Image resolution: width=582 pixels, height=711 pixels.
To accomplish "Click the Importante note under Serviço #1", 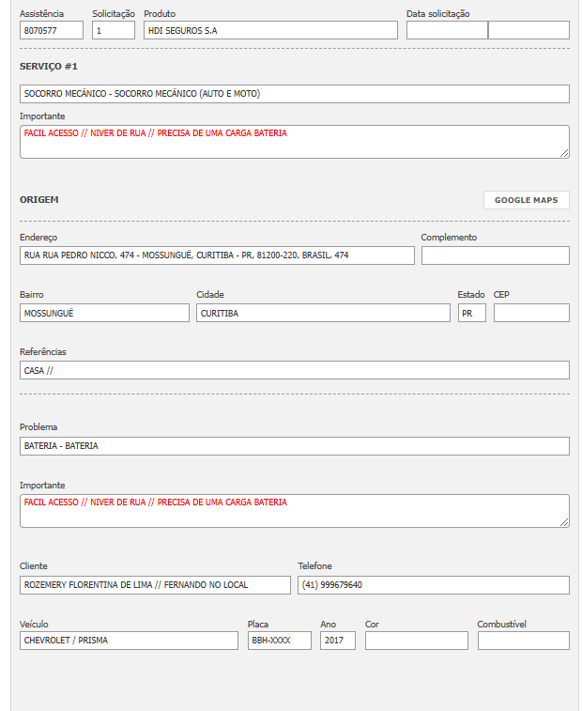I will [294, 142].
